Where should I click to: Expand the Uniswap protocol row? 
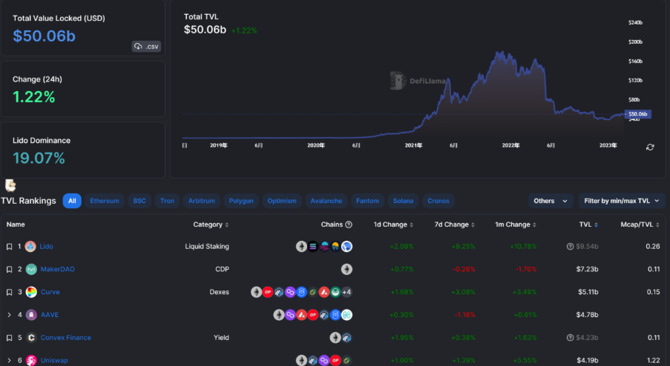click(x=9, y=361)
